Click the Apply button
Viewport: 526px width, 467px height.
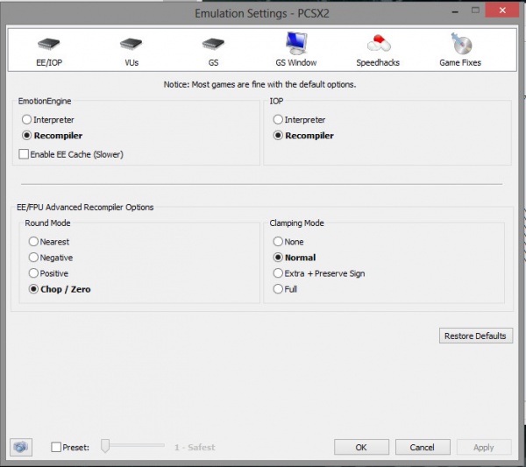coord(484,447)
